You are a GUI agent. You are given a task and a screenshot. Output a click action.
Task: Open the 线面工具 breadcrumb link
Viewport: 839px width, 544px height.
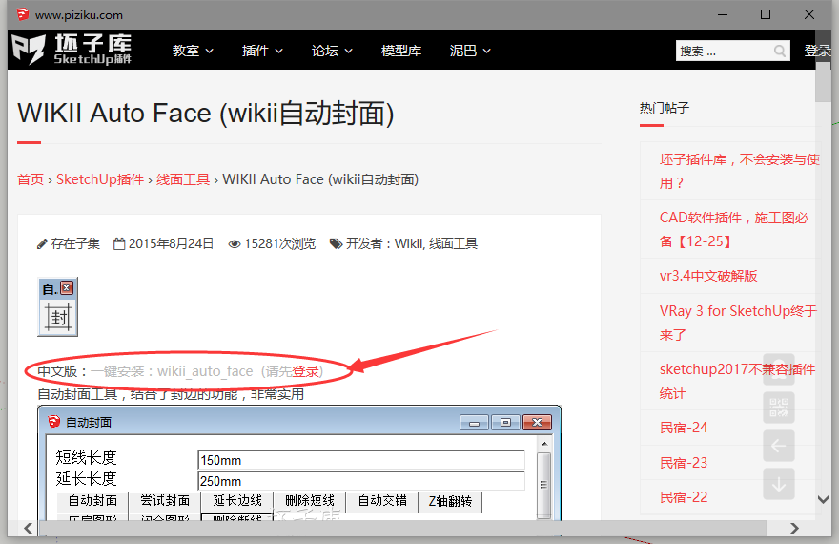tap(183, 179)
